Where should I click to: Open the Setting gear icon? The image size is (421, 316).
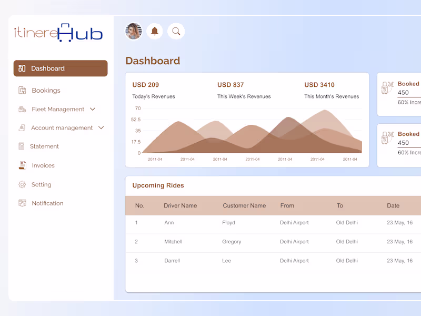(x=22, y=184)
